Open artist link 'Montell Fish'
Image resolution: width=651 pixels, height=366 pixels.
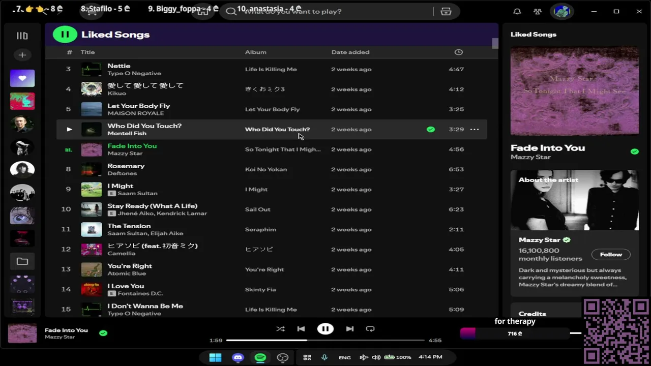click(127, 133)
